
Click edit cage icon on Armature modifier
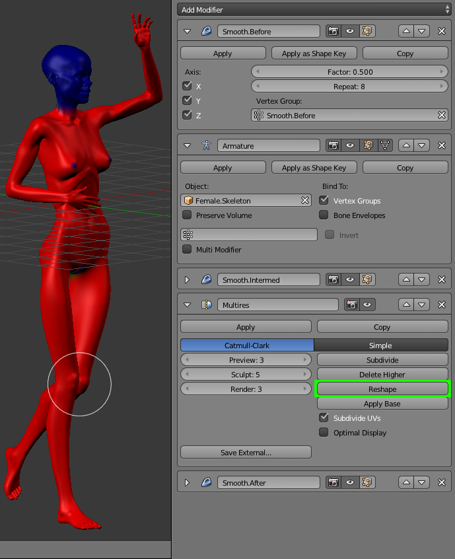(x=386, y=146)
